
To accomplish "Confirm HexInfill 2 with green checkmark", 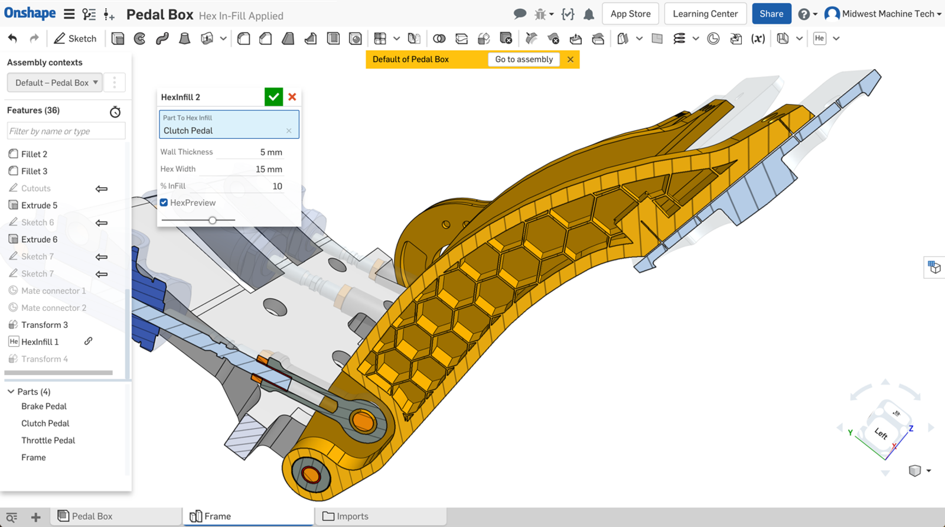I will 273,97.
